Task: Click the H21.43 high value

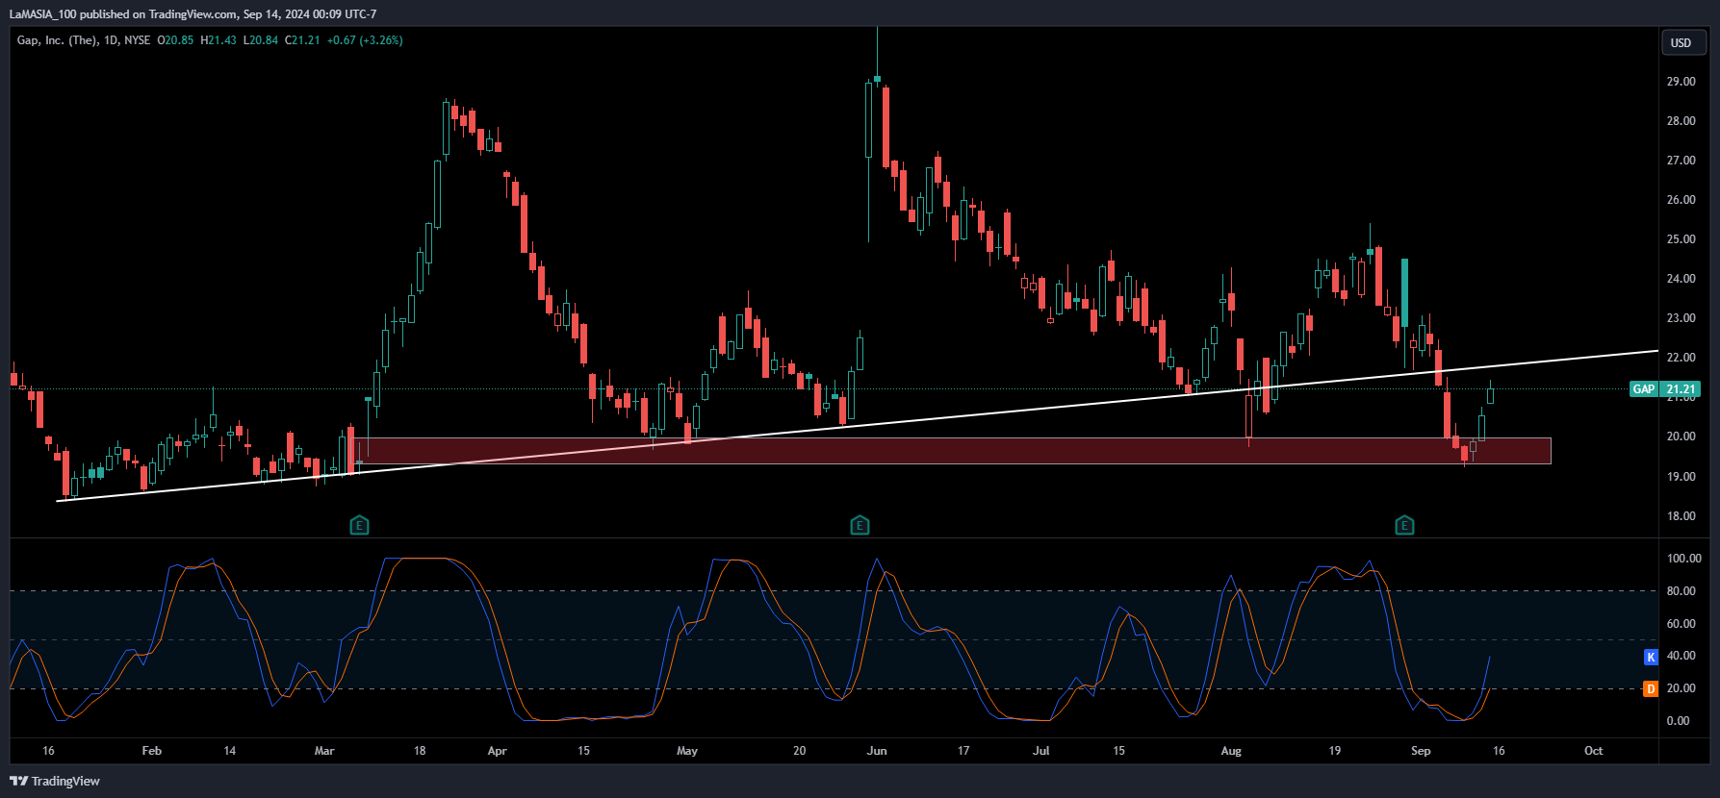Action: tap(218, 40)
